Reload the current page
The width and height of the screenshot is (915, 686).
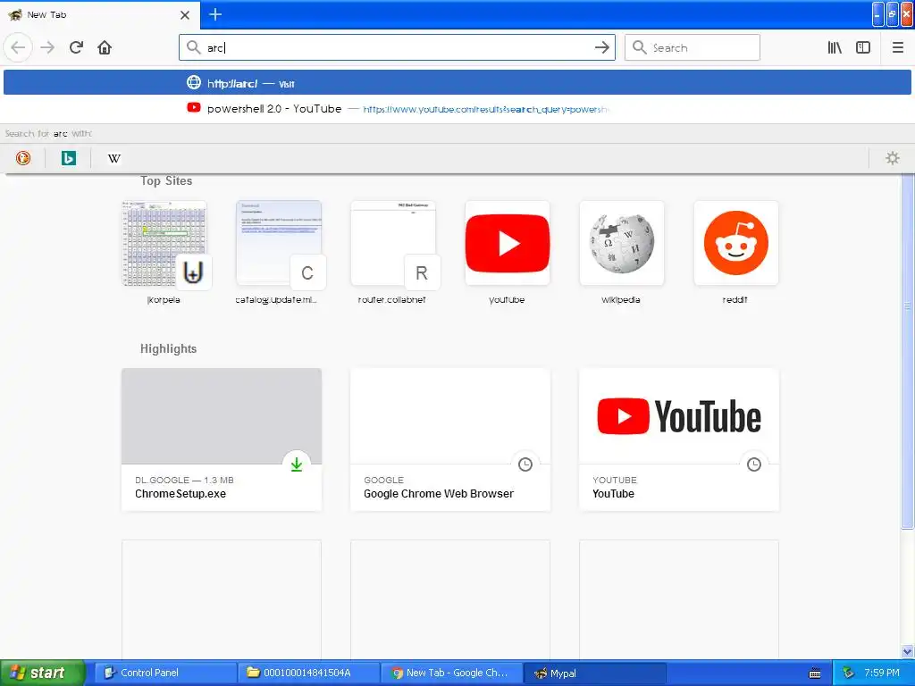(x=77, y=47)
